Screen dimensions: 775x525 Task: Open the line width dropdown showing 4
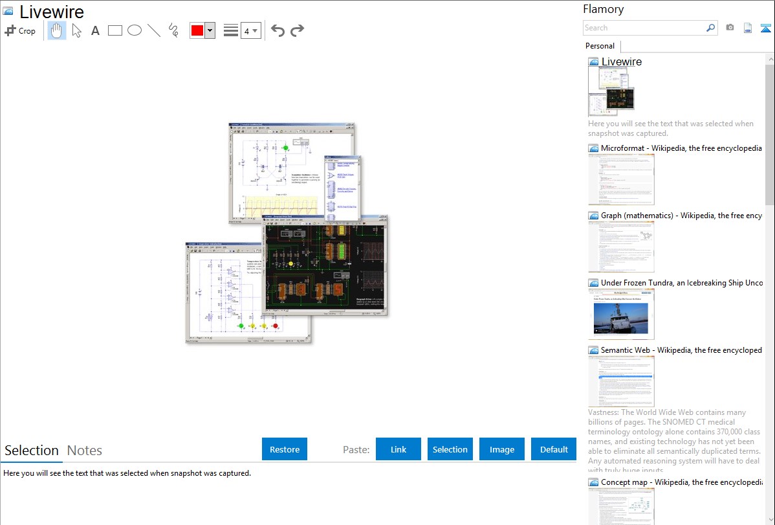pos(250,30)
